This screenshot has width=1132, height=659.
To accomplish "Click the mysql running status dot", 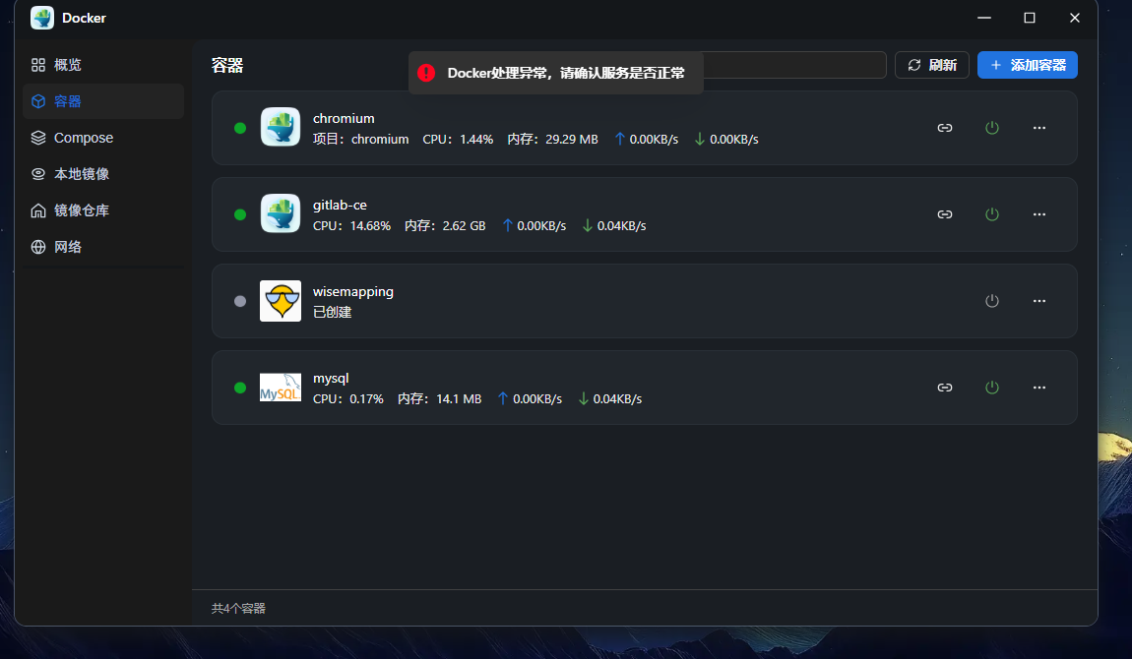I will tap(240, 388).
